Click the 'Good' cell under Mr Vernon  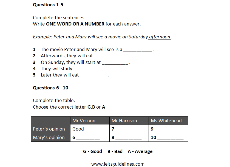pyautogui.click(x=78, y=129)
